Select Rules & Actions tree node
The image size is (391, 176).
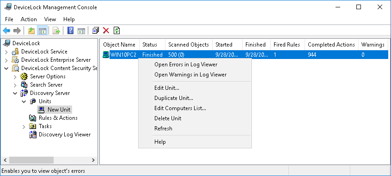point(58,118)
